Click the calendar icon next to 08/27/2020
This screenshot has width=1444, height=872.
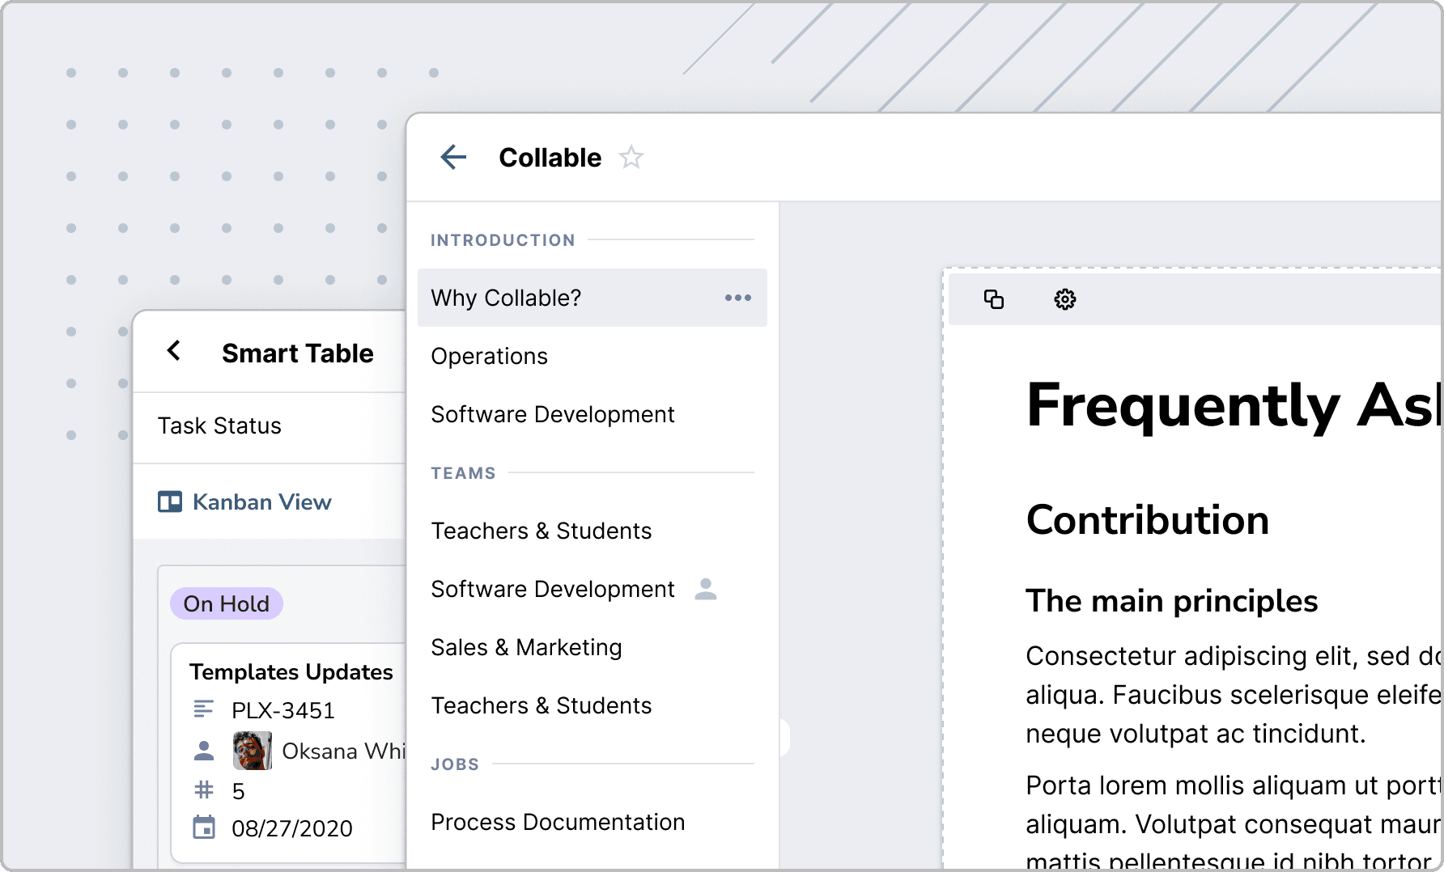click(204, 828)
